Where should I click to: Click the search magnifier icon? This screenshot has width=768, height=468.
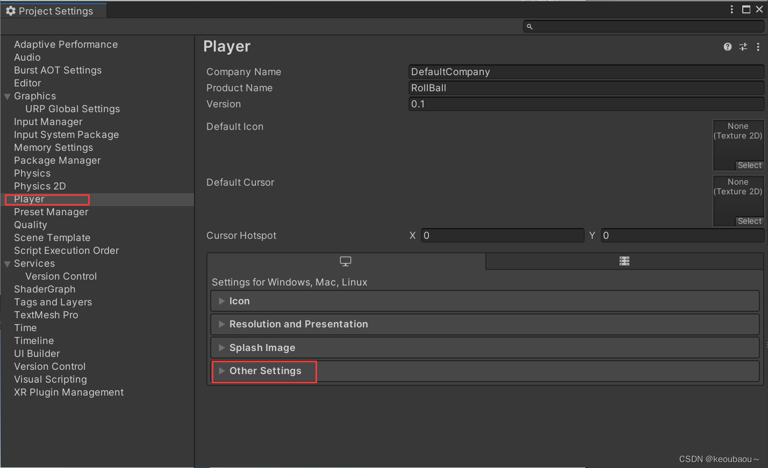pos(529,26)
